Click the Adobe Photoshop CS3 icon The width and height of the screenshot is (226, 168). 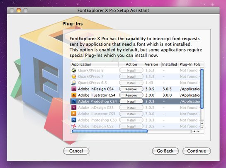point(74,120)
